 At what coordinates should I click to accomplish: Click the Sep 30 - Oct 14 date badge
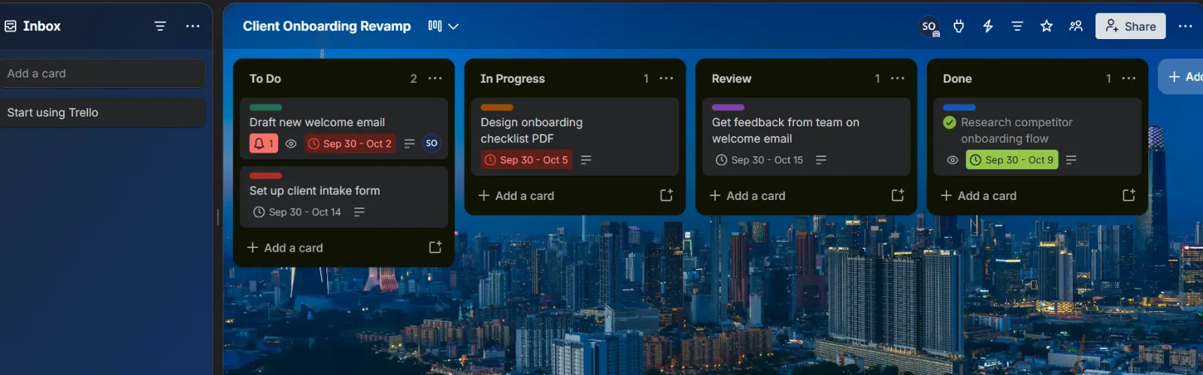click(x=297, y=212)
